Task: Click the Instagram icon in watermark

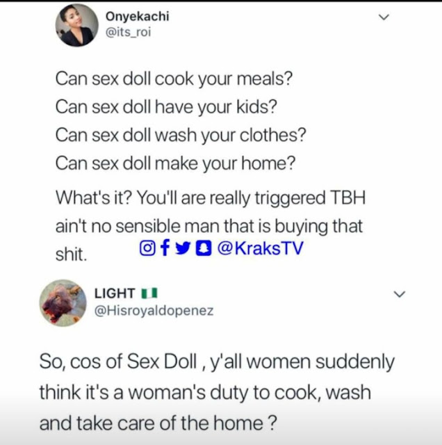Action: tap(147, 248)
